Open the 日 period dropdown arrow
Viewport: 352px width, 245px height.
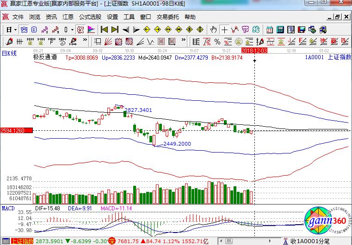(15, 30)
